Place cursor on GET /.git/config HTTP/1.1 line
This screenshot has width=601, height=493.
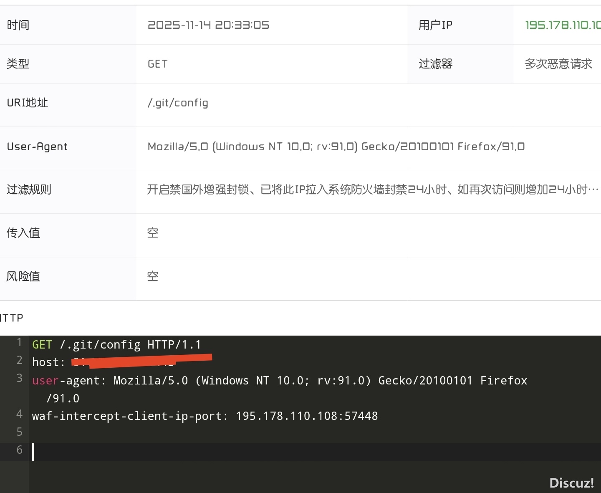point(117,345)
